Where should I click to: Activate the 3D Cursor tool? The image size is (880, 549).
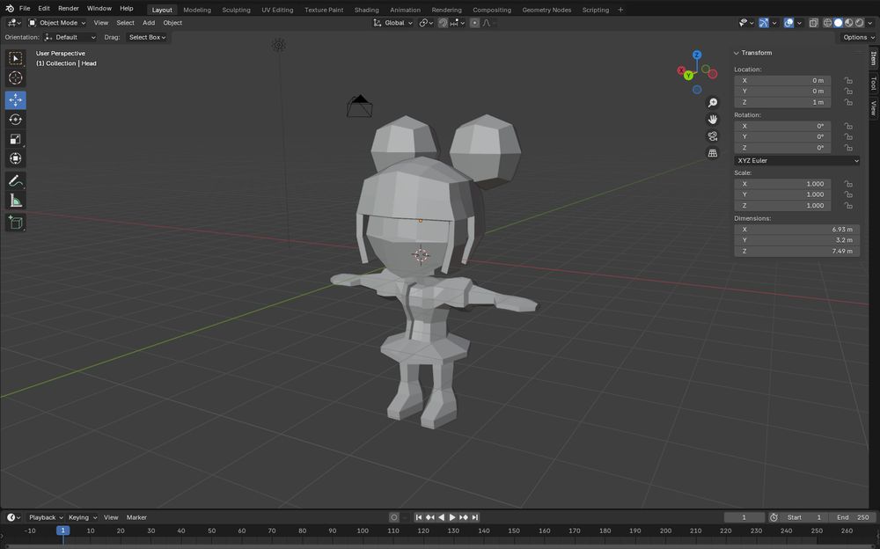15,78
